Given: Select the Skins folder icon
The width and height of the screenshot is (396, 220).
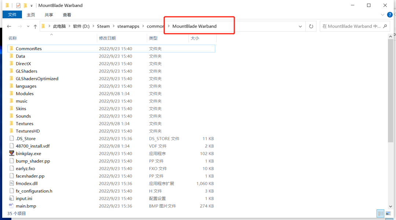Looking at the screenshot, I should [x=11, y=108].
